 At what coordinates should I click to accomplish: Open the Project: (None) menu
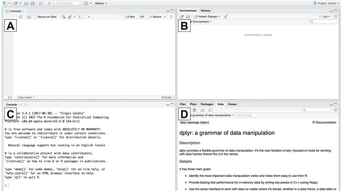pos(326,3)
